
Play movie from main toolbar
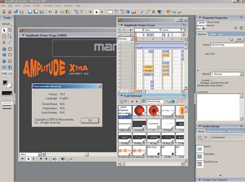pos(102,12)
